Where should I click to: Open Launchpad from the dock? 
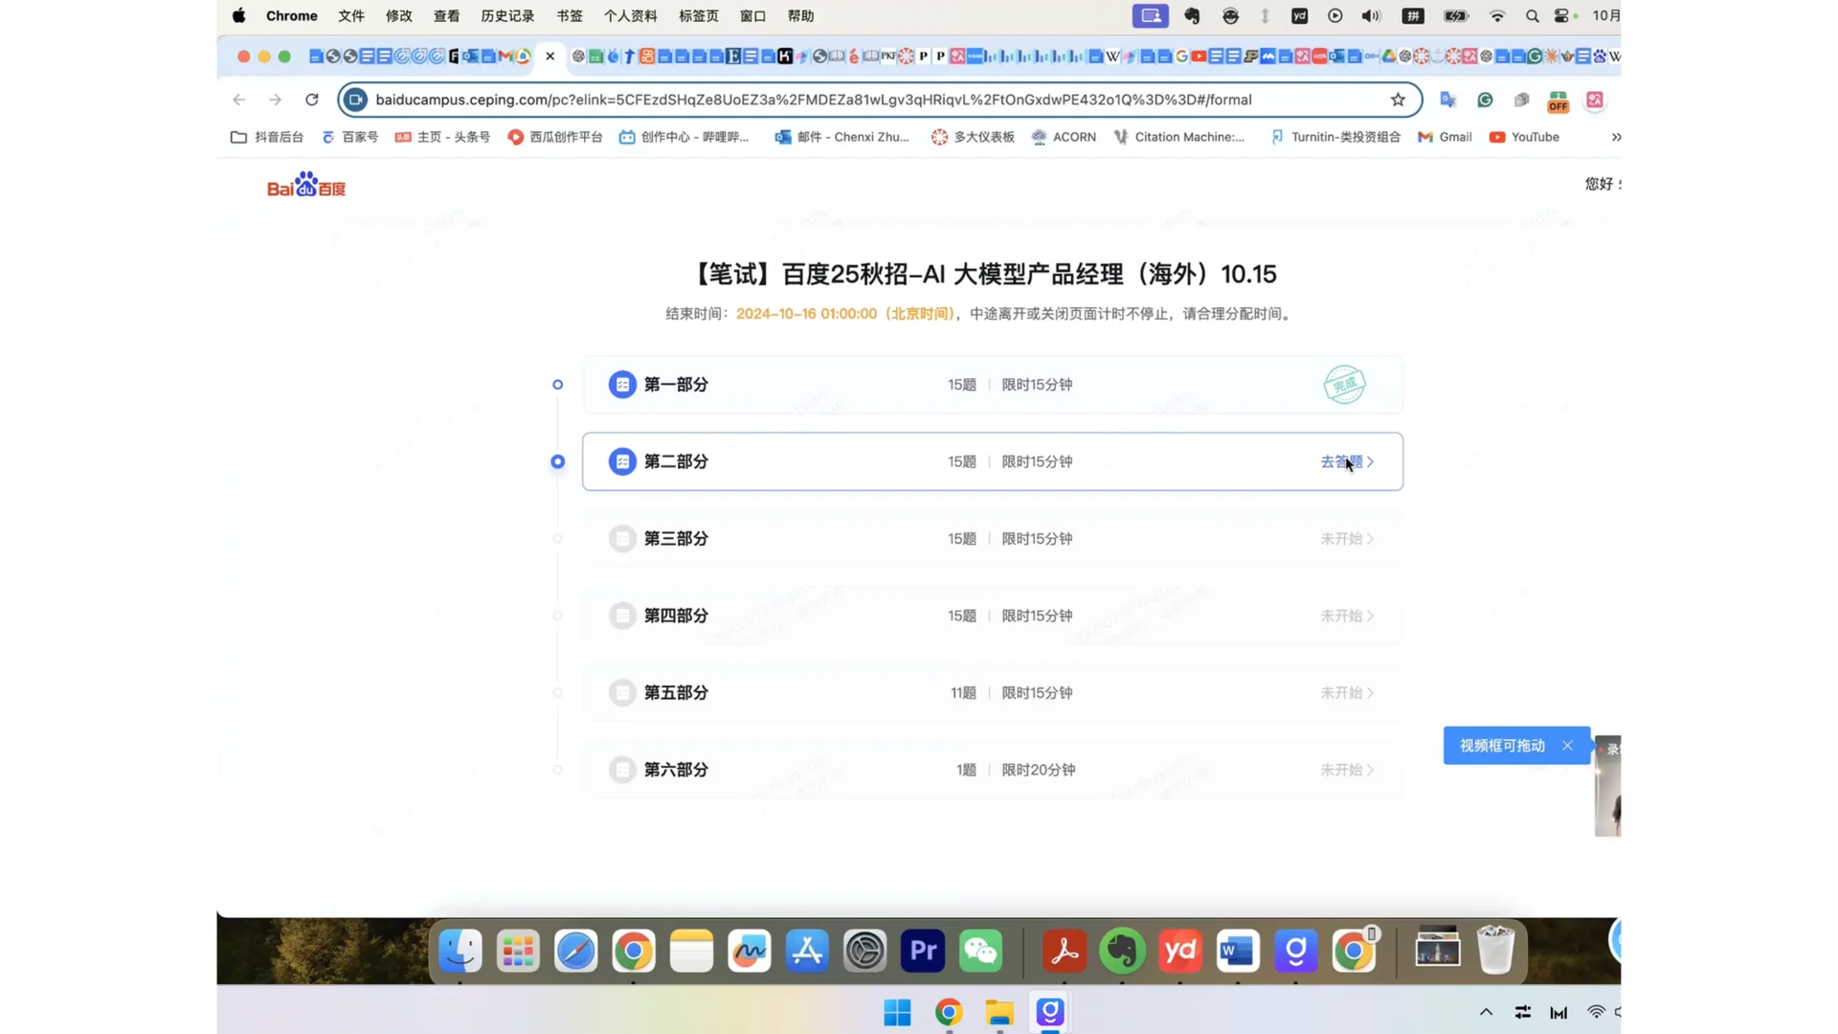point(518,951)
